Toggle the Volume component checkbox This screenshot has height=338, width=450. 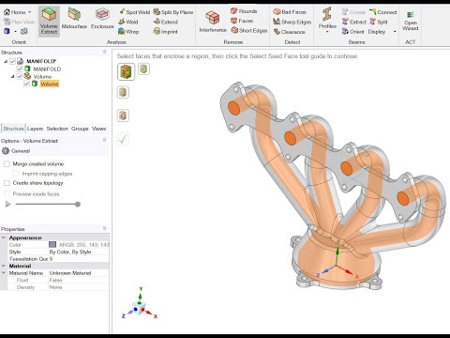[20, 76]
